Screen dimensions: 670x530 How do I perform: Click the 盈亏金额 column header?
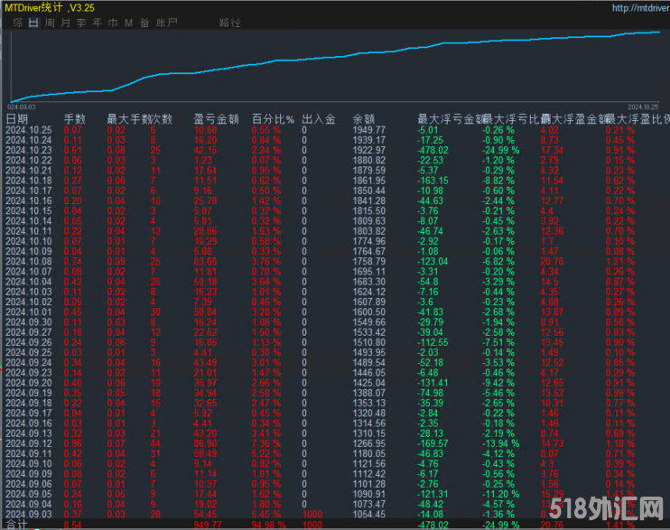[215, 118]
